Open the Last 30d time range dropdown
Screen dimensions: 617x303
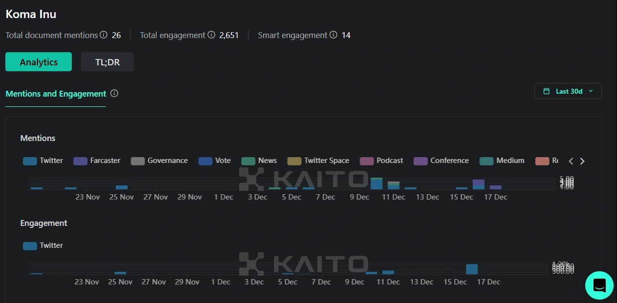[568, 91]
